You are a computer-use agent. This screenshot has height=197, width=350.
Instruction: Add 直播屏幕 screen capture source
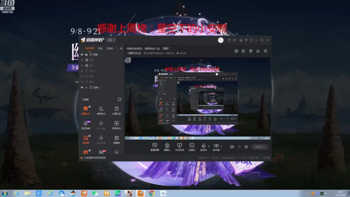point(155,147)
